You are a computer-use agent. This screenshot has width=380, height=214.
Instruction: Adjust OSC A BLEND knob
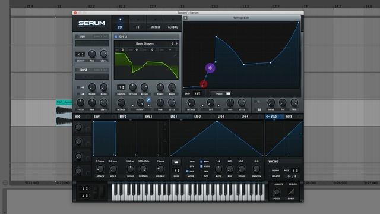[x=144, y=87]
